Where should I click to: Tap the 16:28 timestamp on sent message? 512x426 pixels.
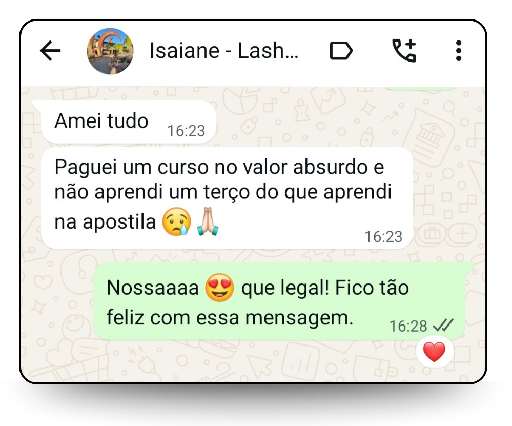(408, 326)
